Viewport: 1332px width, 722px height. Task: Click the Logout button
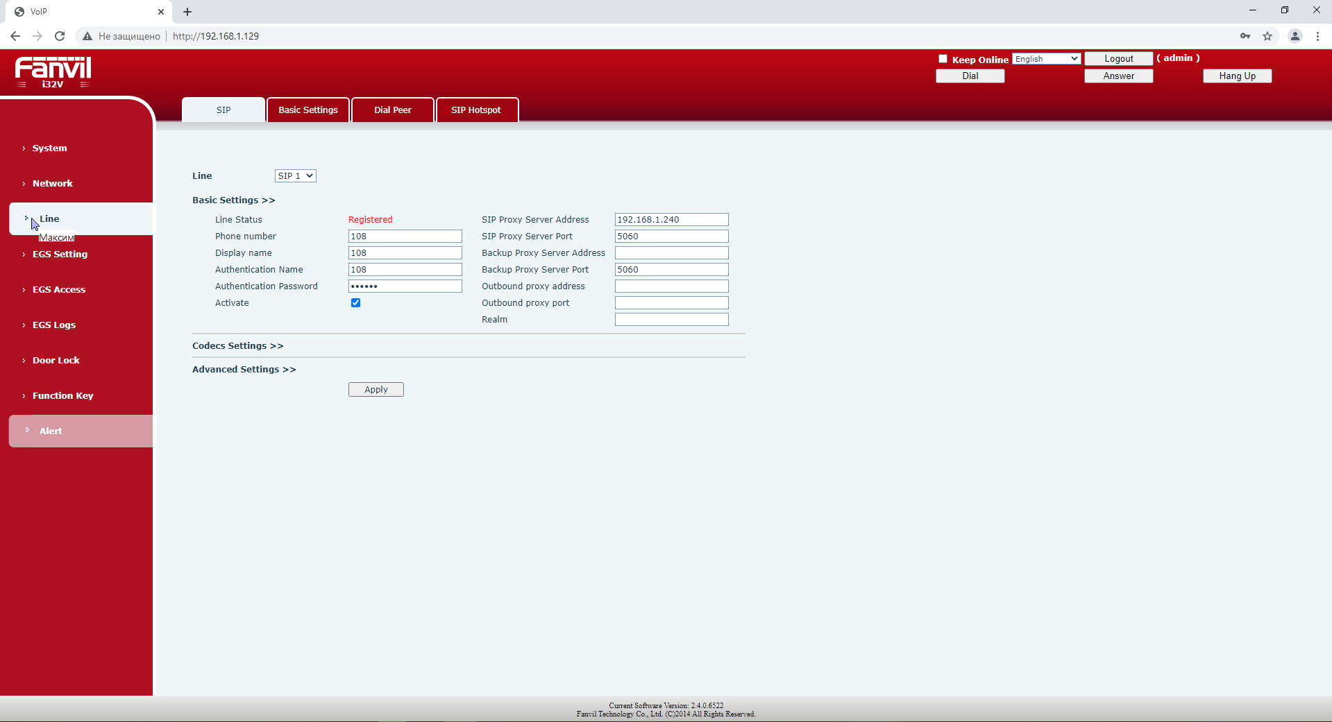tap(1118, 59)
